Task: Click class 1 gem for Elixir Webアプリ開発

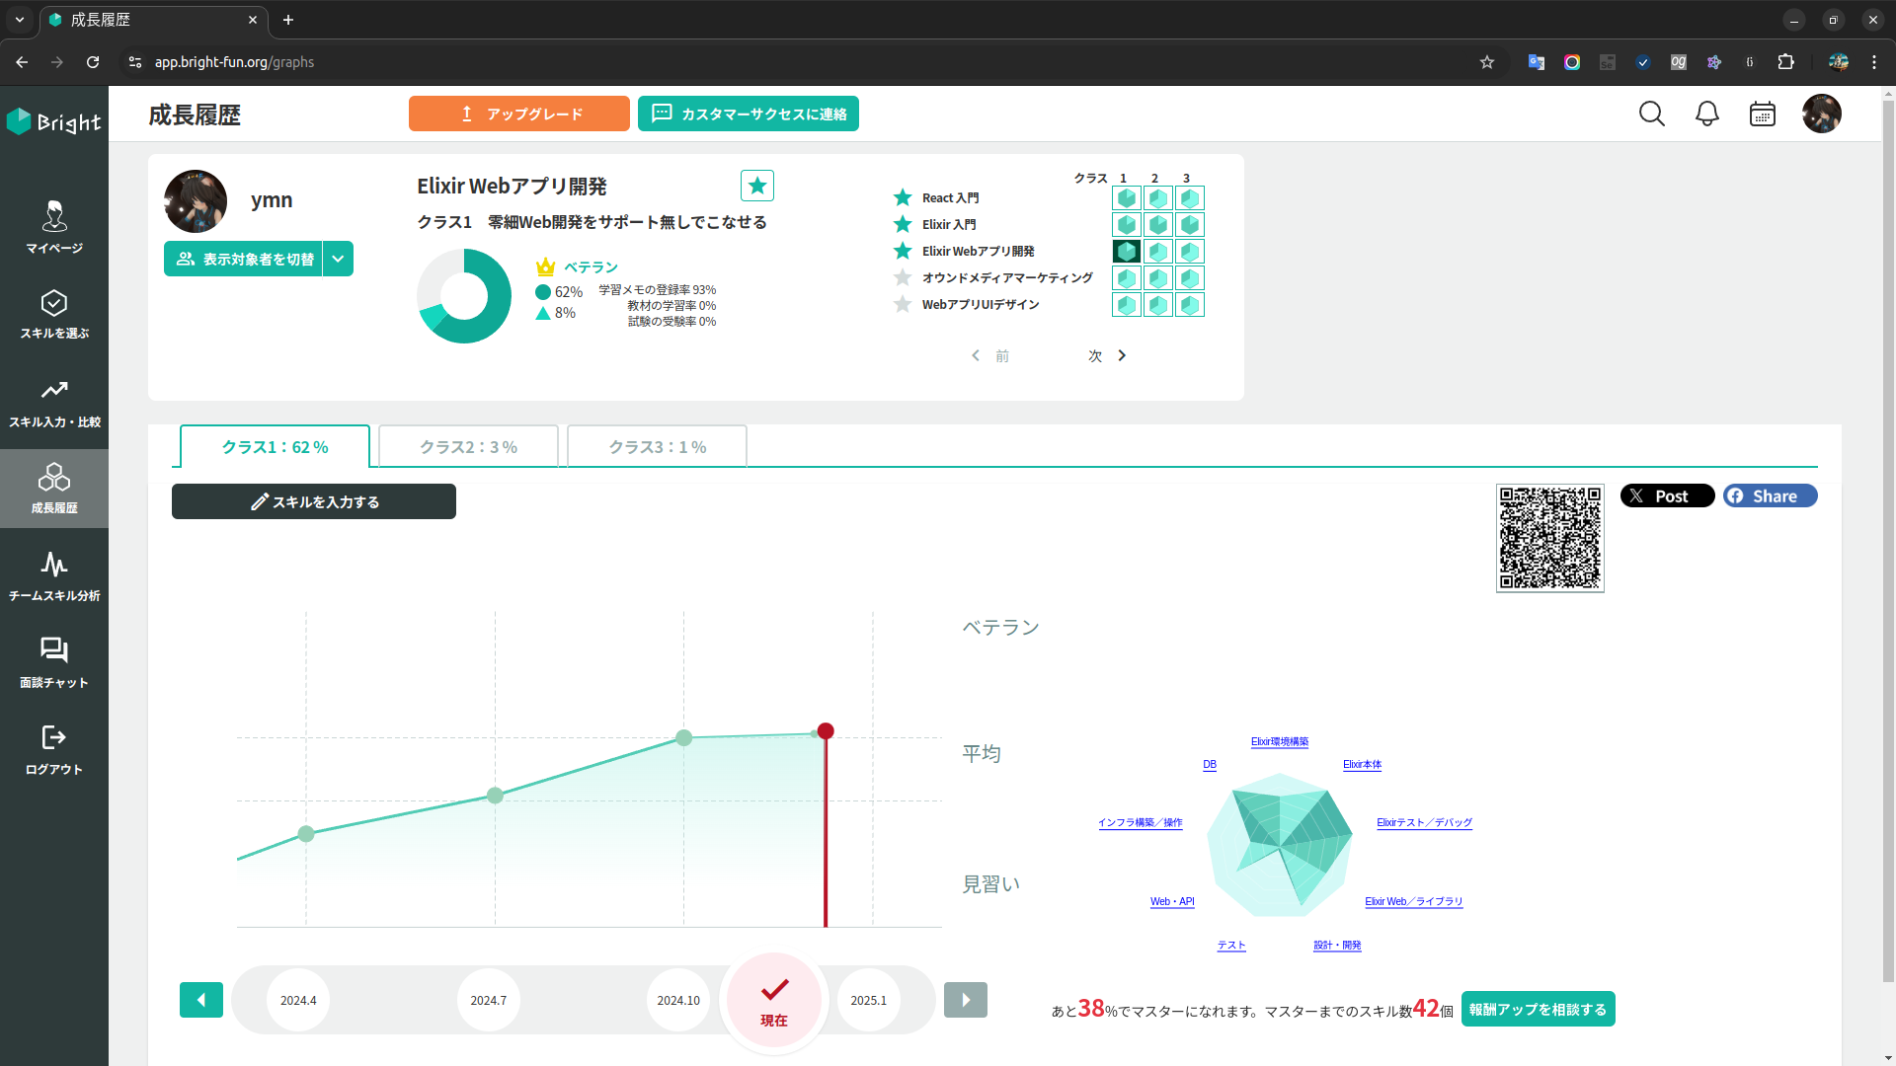Action: 1126,252
